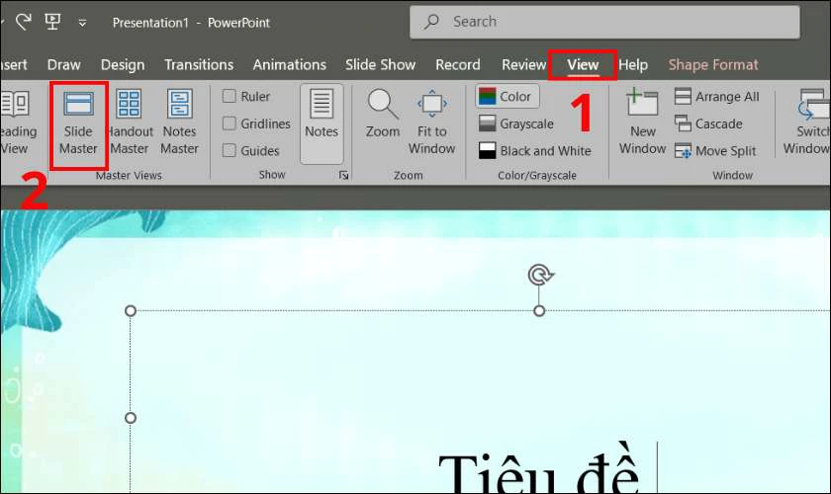831x494 pixels.
Task: Open the Animations tab
Action: coord(289,64)
